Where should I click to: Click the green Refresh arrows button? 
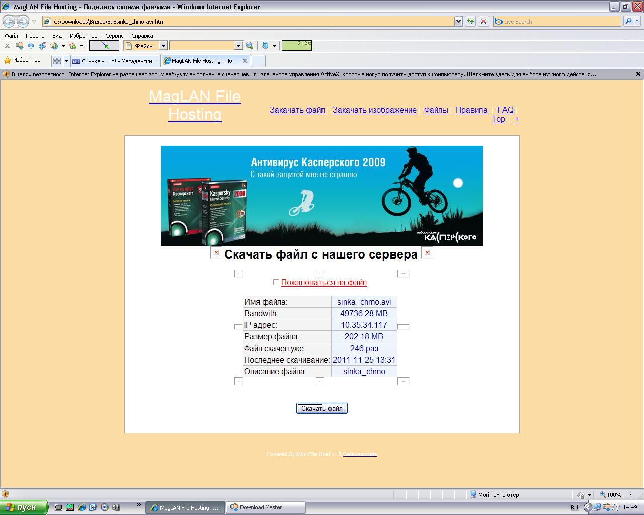470,21
